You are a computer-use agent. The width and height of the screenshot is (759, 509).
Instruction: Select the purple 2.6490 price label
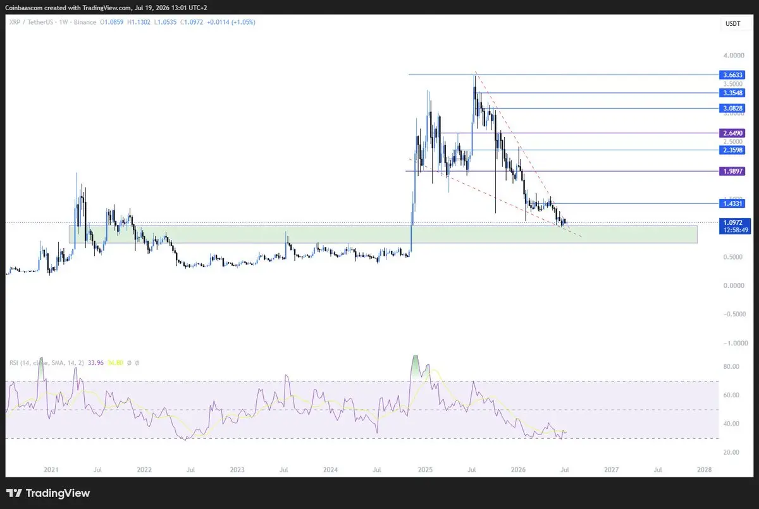[733, 133]
